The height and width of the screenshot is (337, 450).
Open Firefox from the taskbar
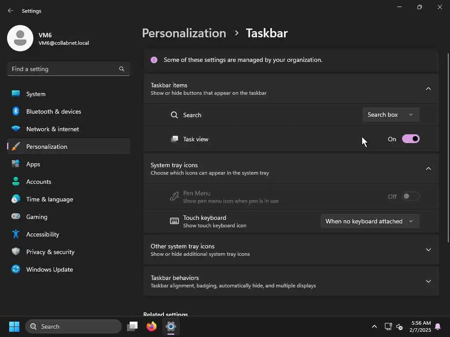click(x=152, y=326)
